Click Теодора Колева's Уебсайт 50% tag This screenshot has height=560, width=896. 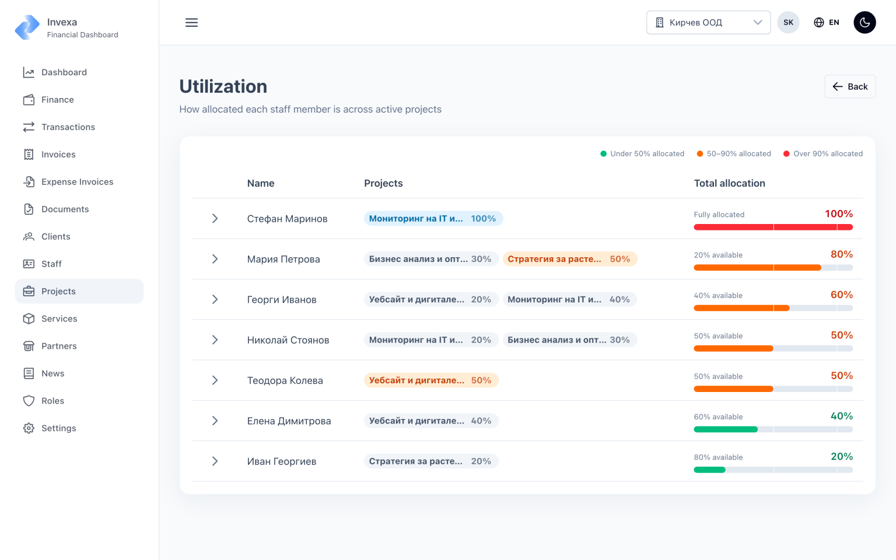[431, 380]
